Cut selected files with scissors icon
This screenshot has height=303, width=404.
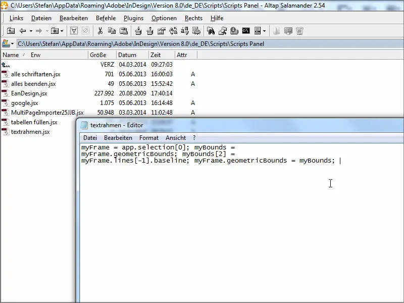pos(100,31)
